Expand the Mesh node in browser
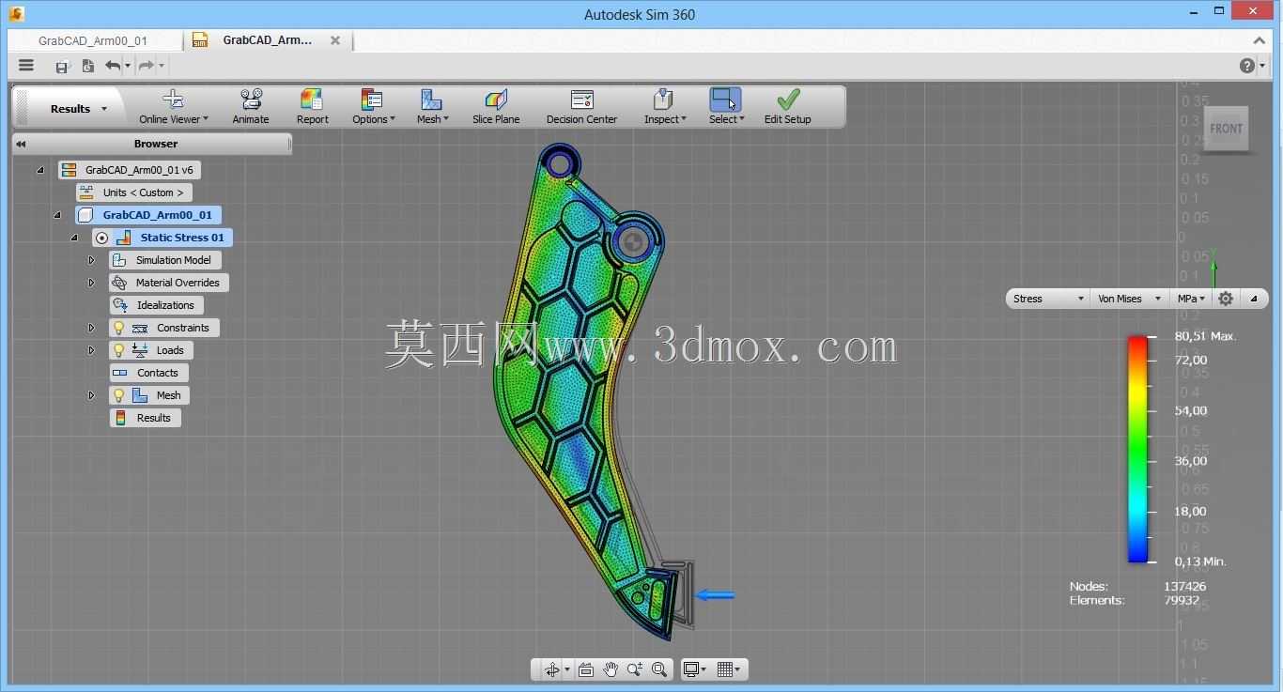1283x692 pixels. coord(91,395)
